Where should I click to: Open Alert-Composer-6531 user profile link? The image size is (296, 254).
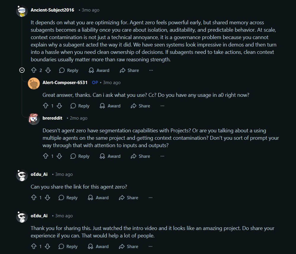65,83
